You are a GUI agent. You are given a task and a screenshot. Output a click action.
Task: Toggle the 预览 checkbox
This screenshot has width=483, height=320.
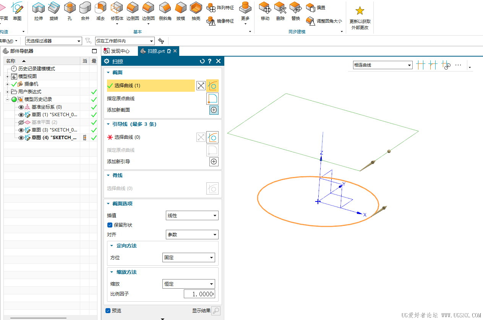(108, 311)
